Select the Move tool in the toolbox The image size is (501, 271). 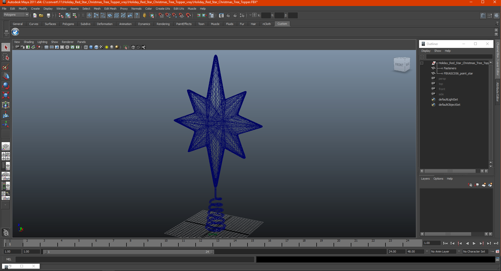point(6,76)
